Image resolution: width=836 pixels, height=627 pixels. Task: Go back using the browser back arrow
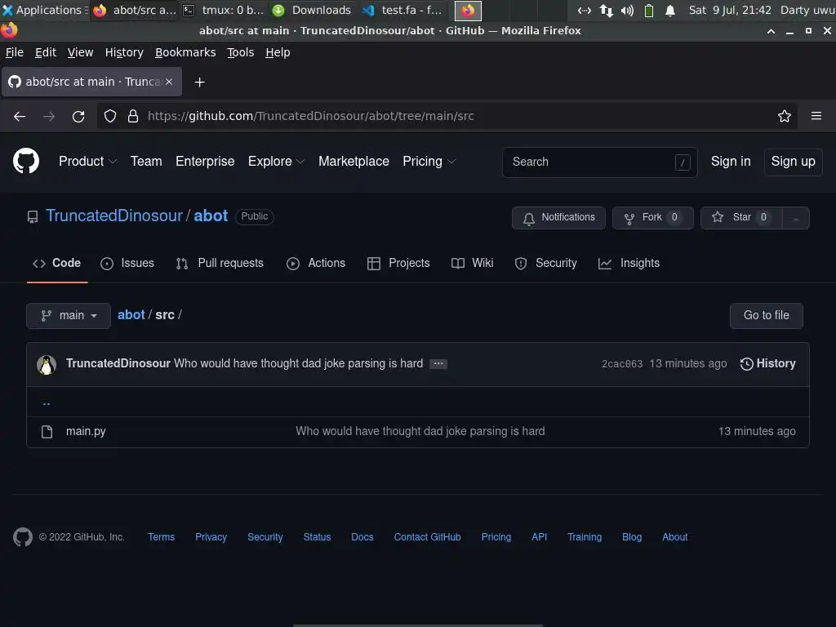coord(20,116)
